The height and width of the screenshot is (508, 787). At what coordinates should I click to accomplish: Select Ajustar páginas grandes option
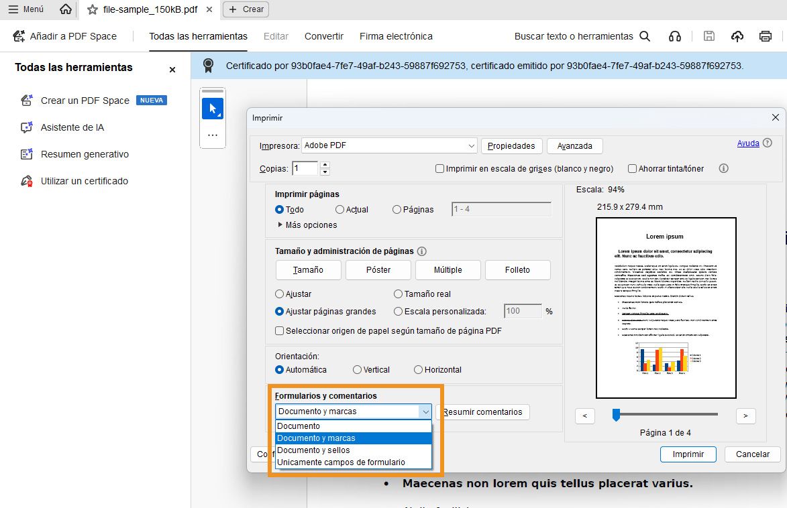tap(280, 312)
